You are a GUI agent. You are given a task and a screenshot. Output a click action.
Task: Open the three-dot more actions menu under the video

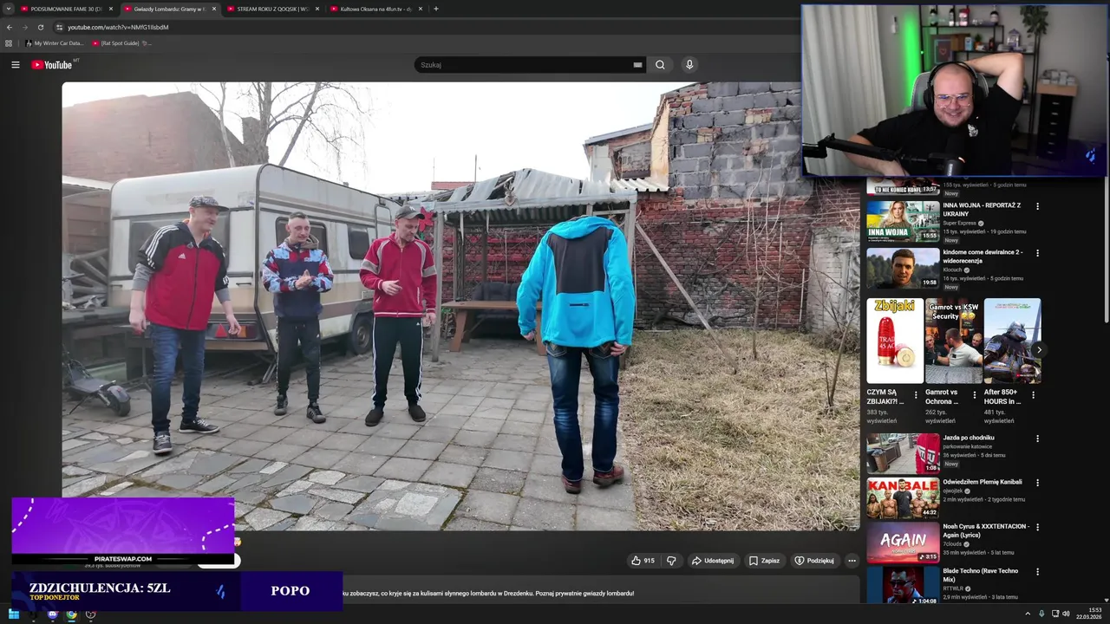[x=852, y=561]
